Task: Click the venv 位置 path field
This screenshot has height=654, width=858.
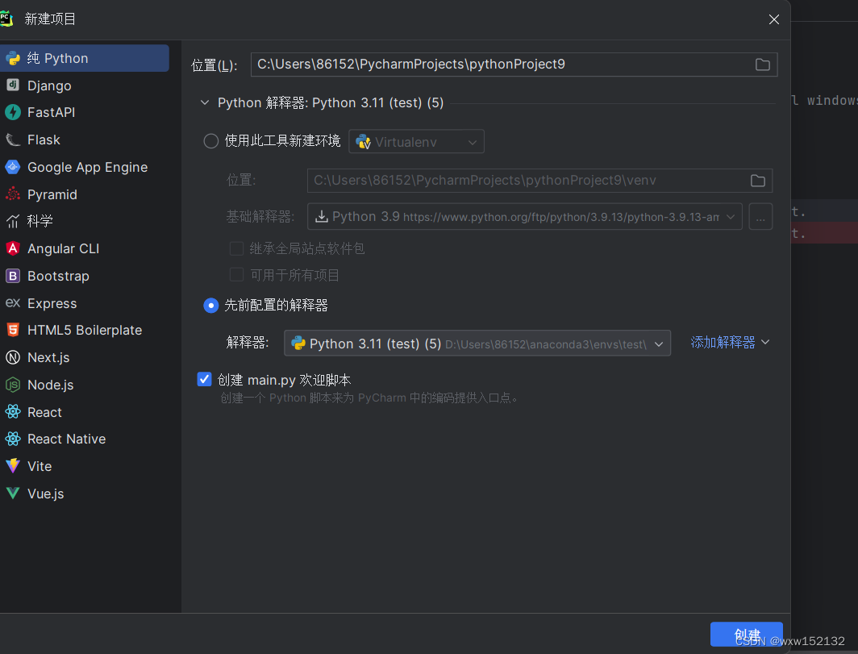Action: (539, 181)
